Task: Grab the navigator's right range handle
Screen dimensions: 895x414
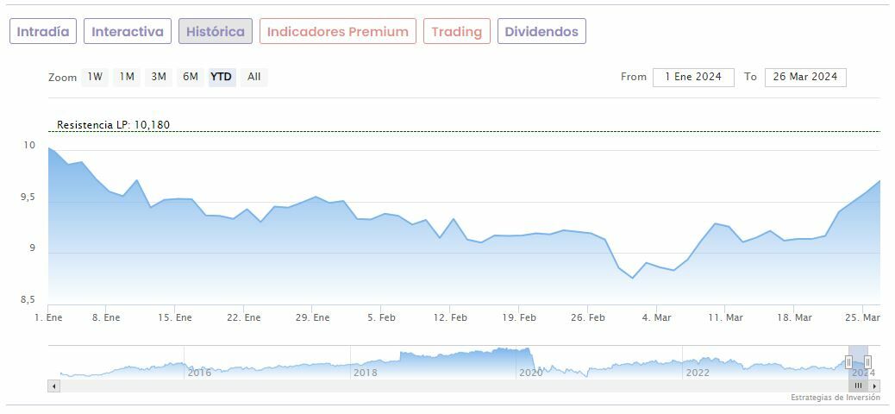Action: [x=867, y=362]
